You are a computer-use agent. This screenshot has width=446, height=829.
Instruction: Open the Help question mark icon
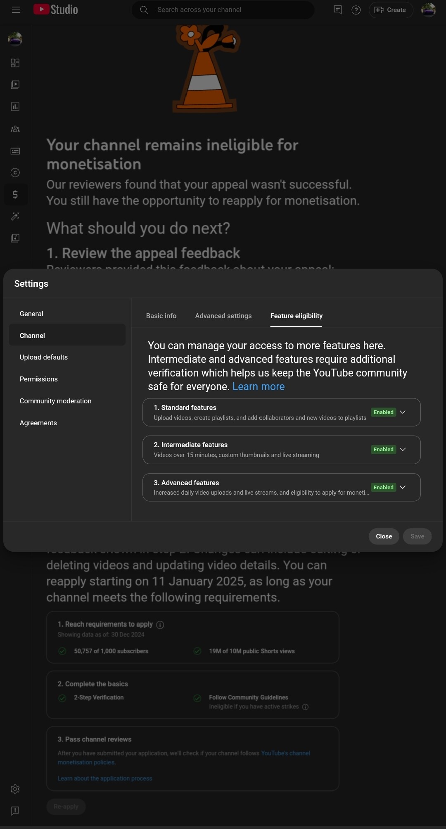356,10
